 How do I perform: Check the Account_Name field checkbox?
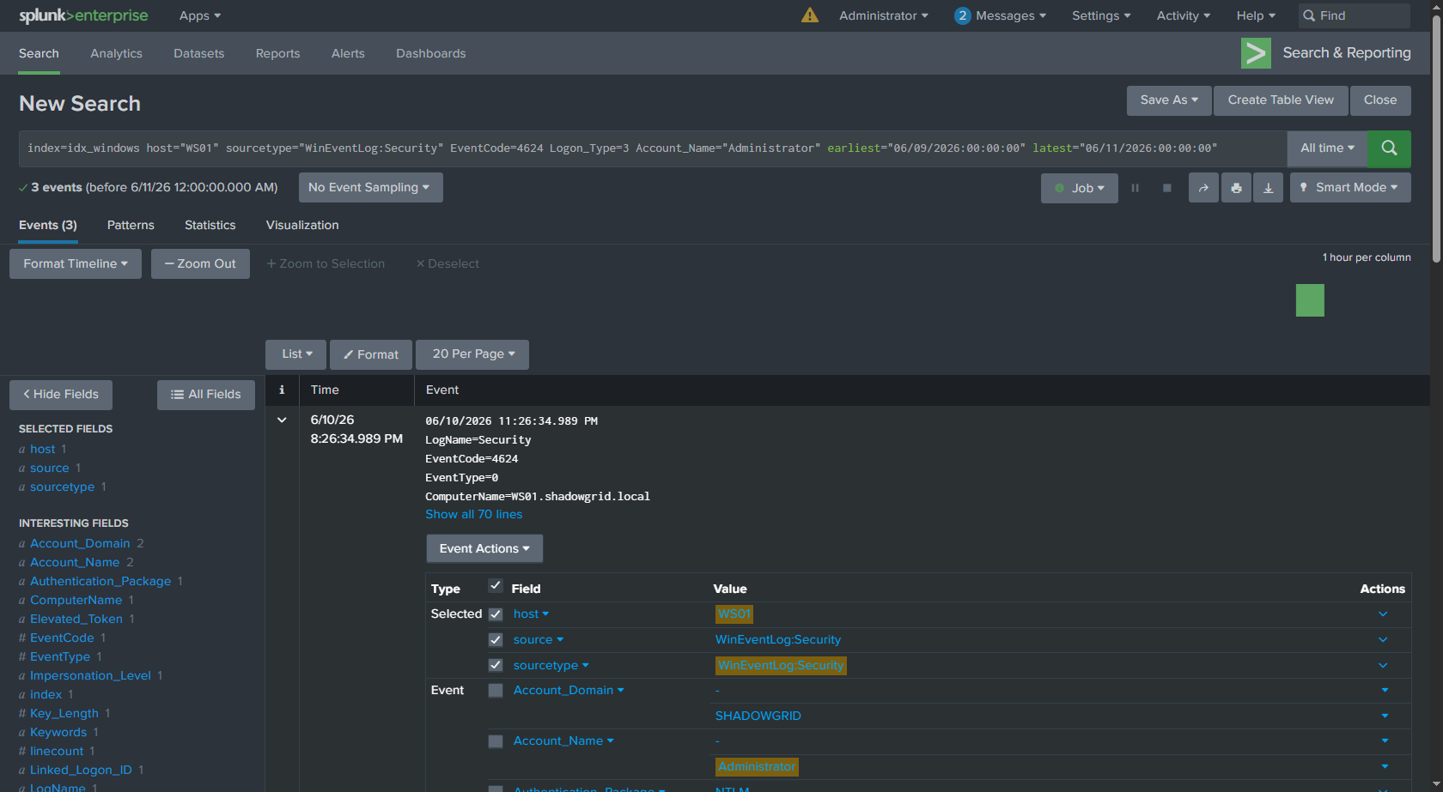pos(496,741)
